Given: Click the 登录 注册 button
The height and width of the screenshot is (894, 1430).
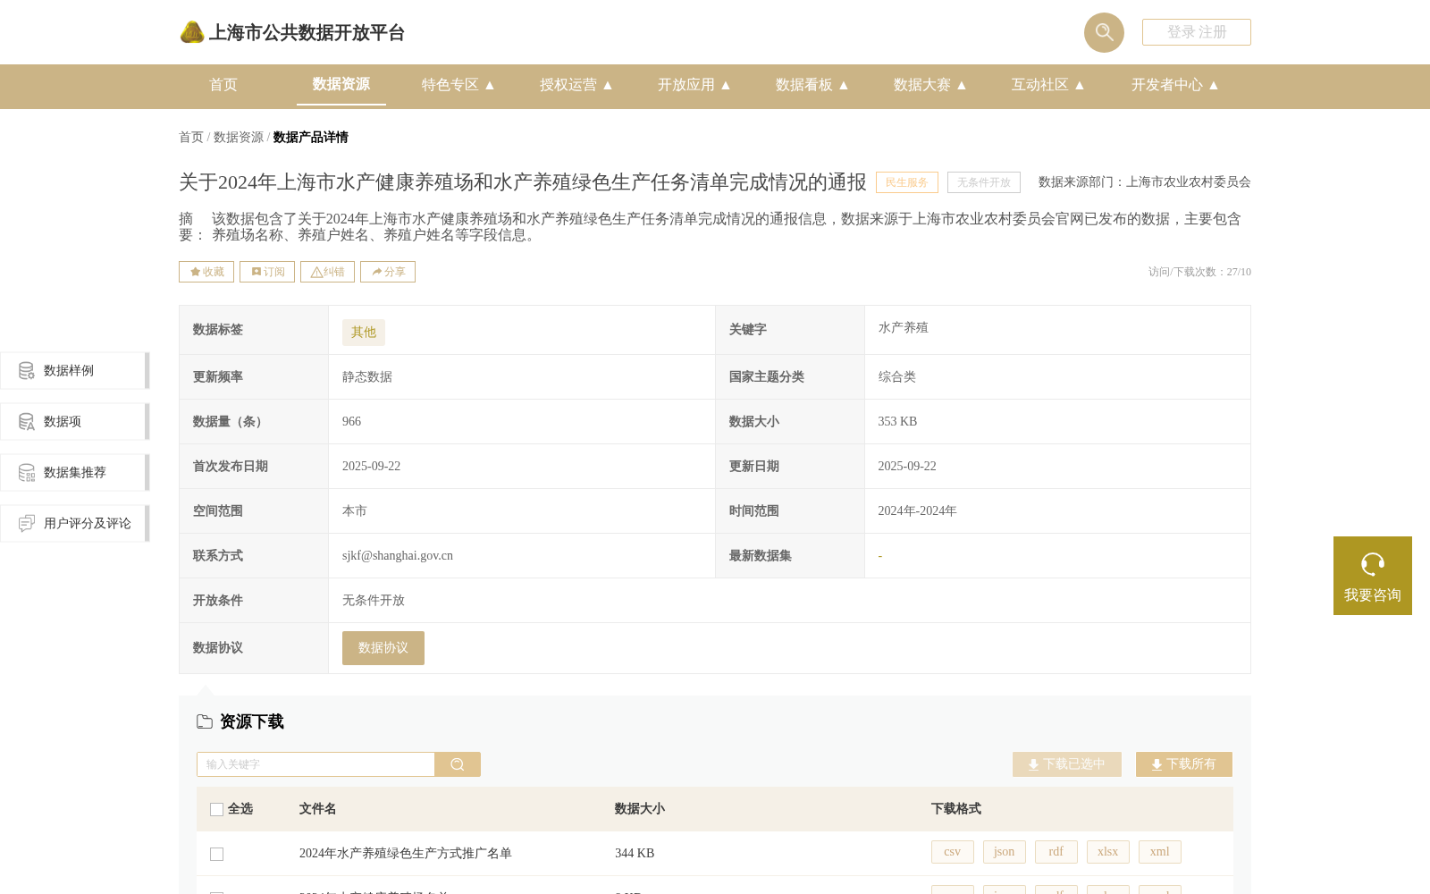Looking at the screenshot, I should 1197,32.
